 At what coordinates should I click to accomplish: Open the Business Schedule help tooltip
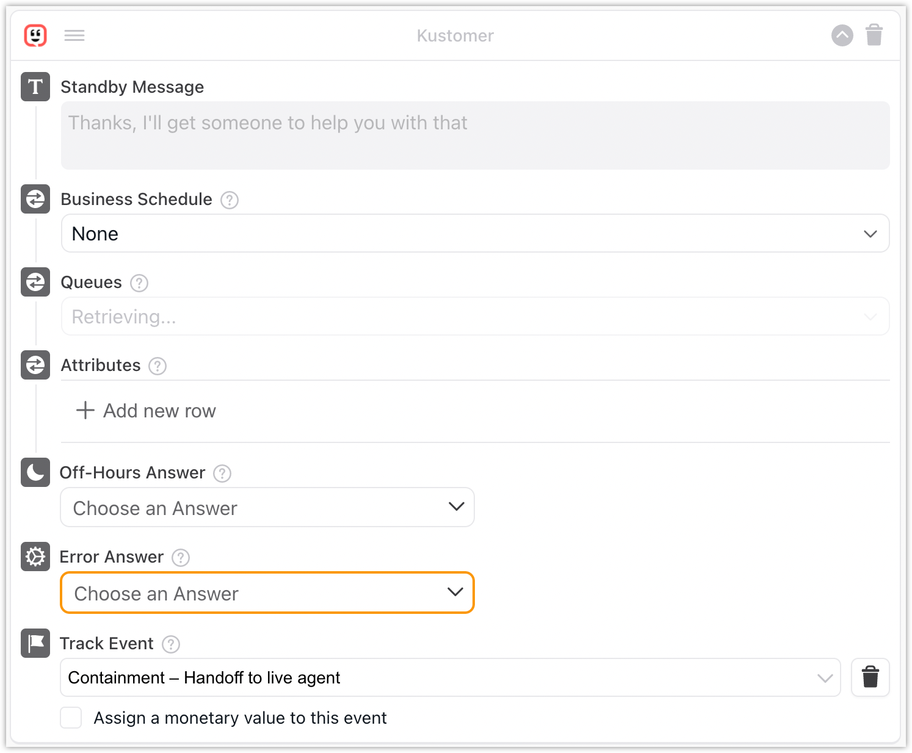230,200
